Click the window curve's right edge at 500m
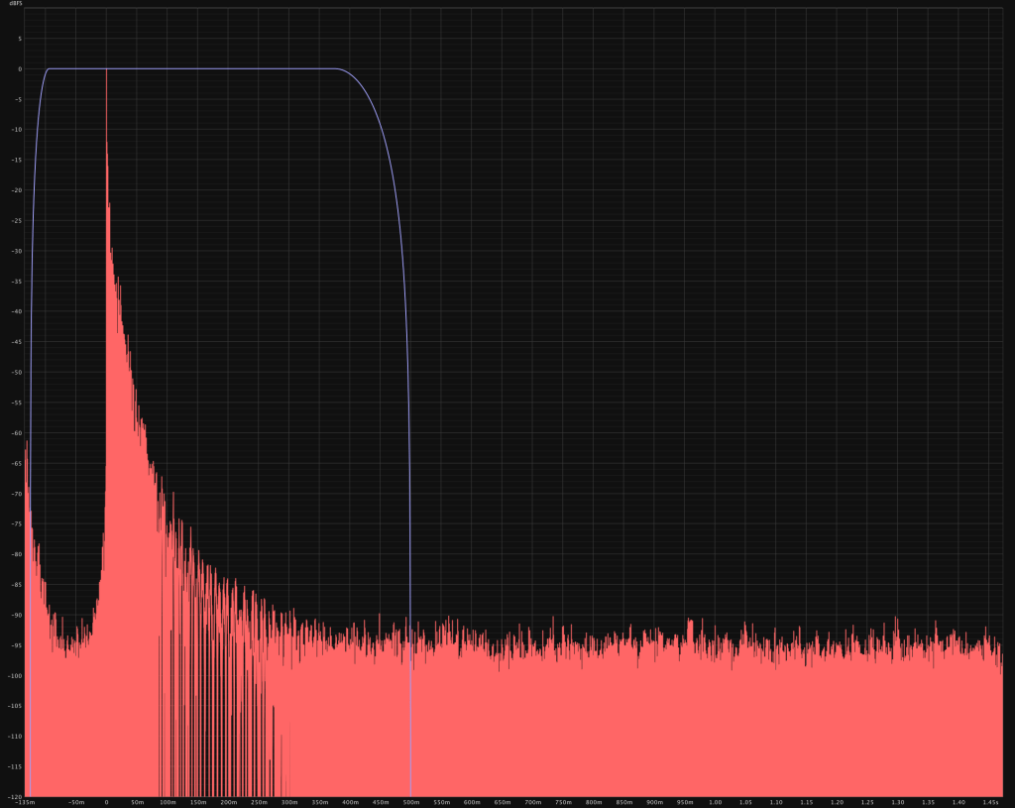Viewport: 1015px width, 808px height. pyautogui.click(x=409, y=496)
